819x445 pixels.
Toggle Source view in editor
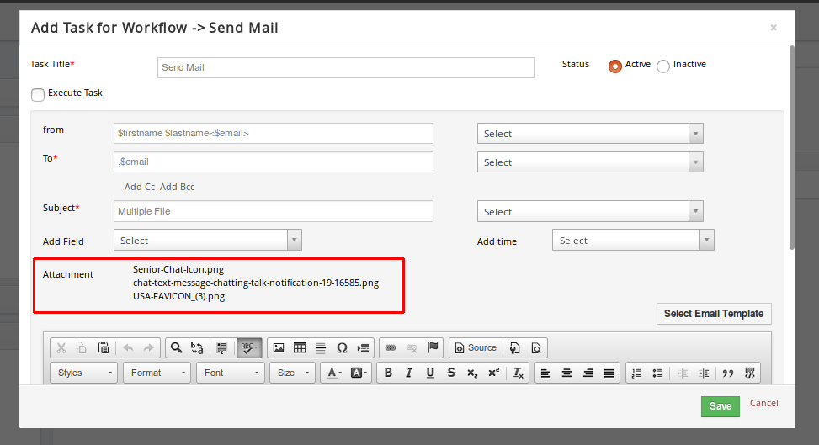[476, 348]
